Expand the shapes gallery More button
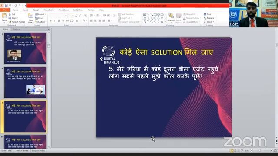278x156 pixels. pyautogui.click(x=165, y=22)
